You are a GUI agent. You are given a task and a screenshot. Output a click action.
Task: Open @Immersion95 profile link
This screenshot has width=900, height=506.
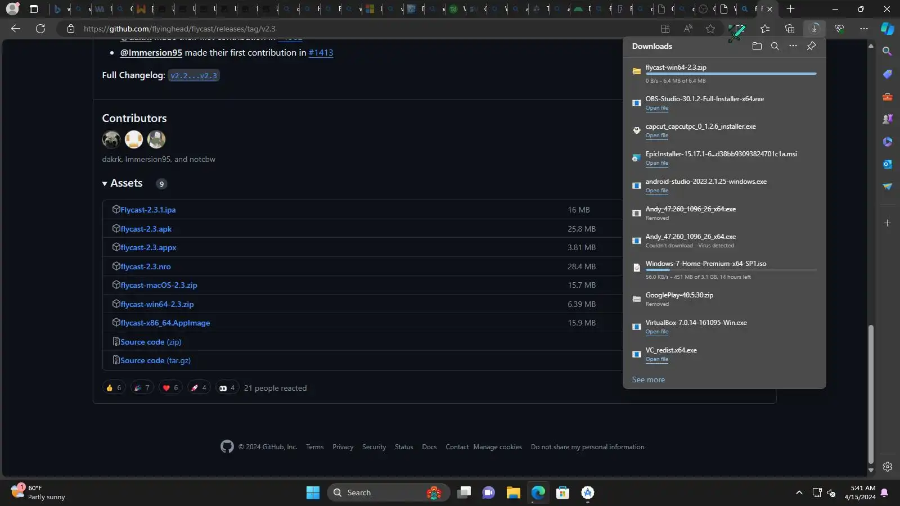151,52
